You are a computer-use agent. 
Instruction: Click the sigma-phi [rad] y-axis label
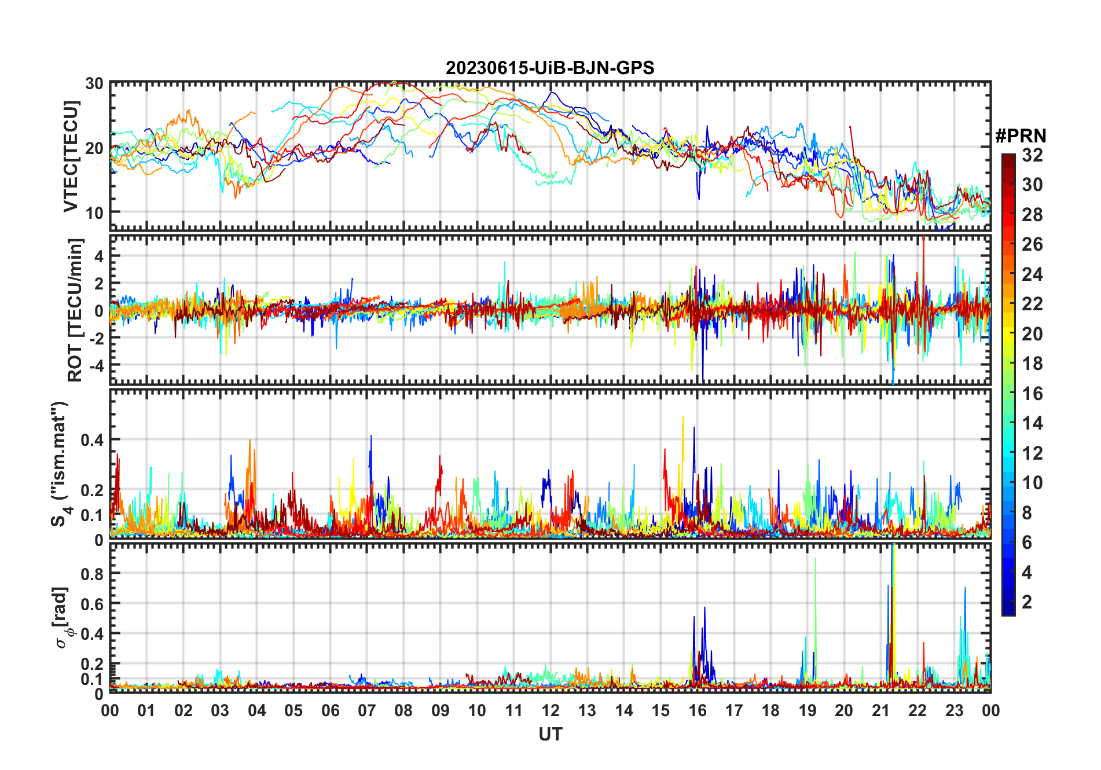tap(63, 617)
